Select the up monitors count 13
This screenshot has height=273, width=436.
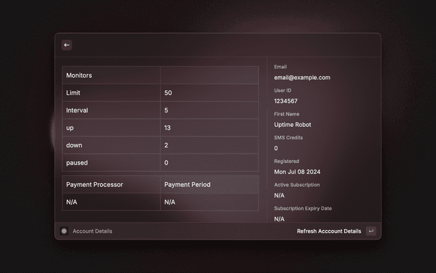point(168,128)
